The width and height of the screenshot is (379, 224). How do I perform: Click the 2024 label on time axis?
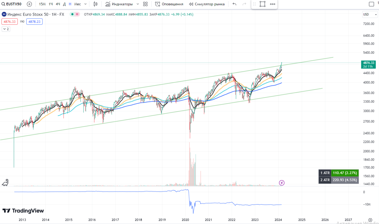pyautogui.click(x=278, y=220)
